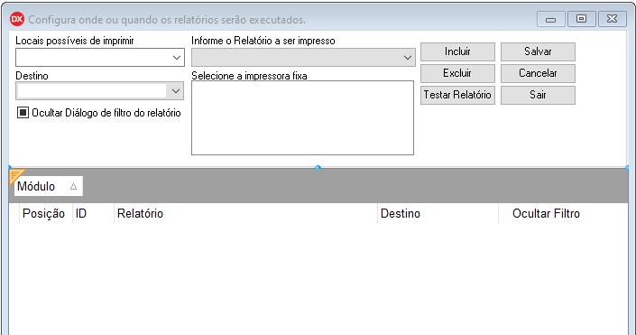This screenshot has height=335, width=636.
Task: Sort by the ID column header
Action: [93, 213]
